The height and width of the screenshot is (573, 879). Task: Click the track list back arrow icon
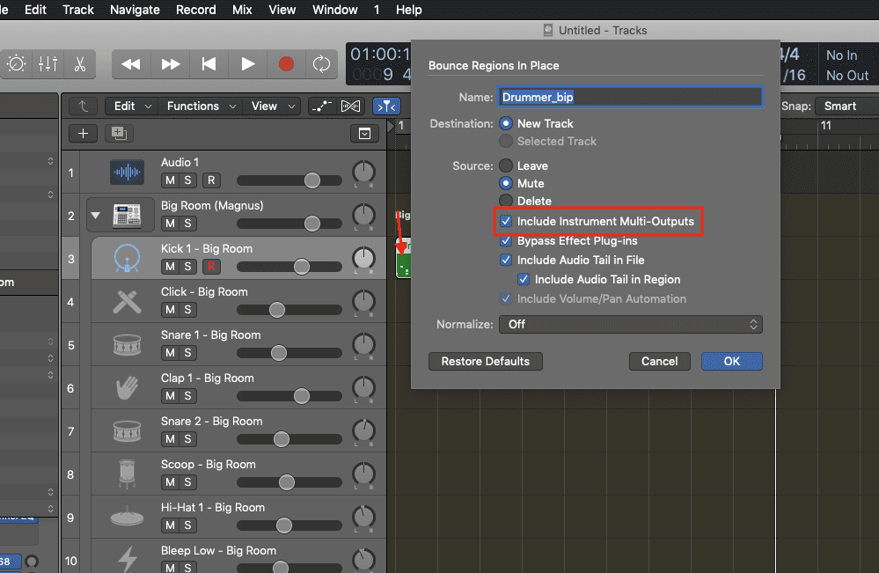coord(83,106)
